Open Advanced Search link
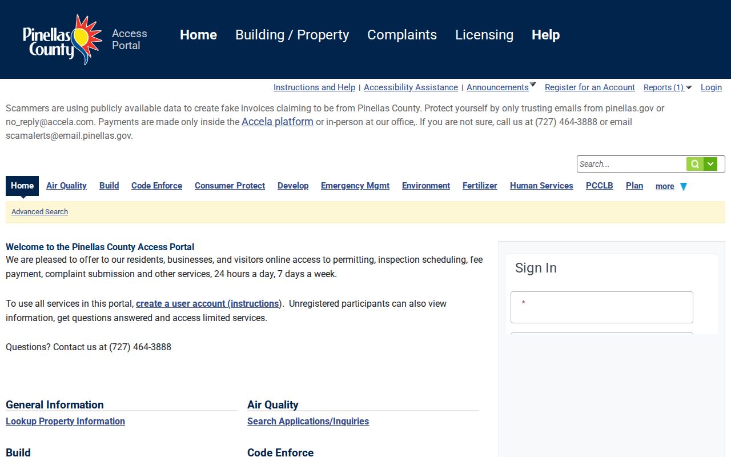 pos(39,212)
